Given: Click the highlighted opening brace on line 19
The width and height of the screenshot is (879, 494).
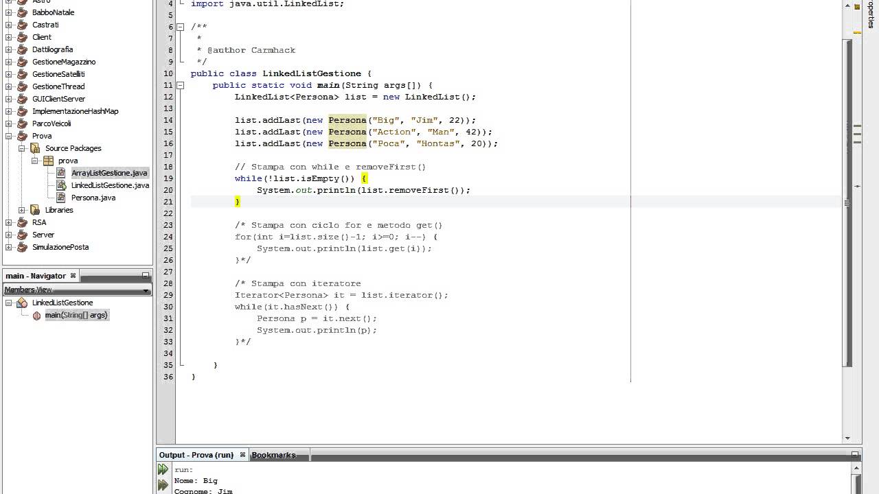Looking at the screenshot, I should tap(364, 178).
